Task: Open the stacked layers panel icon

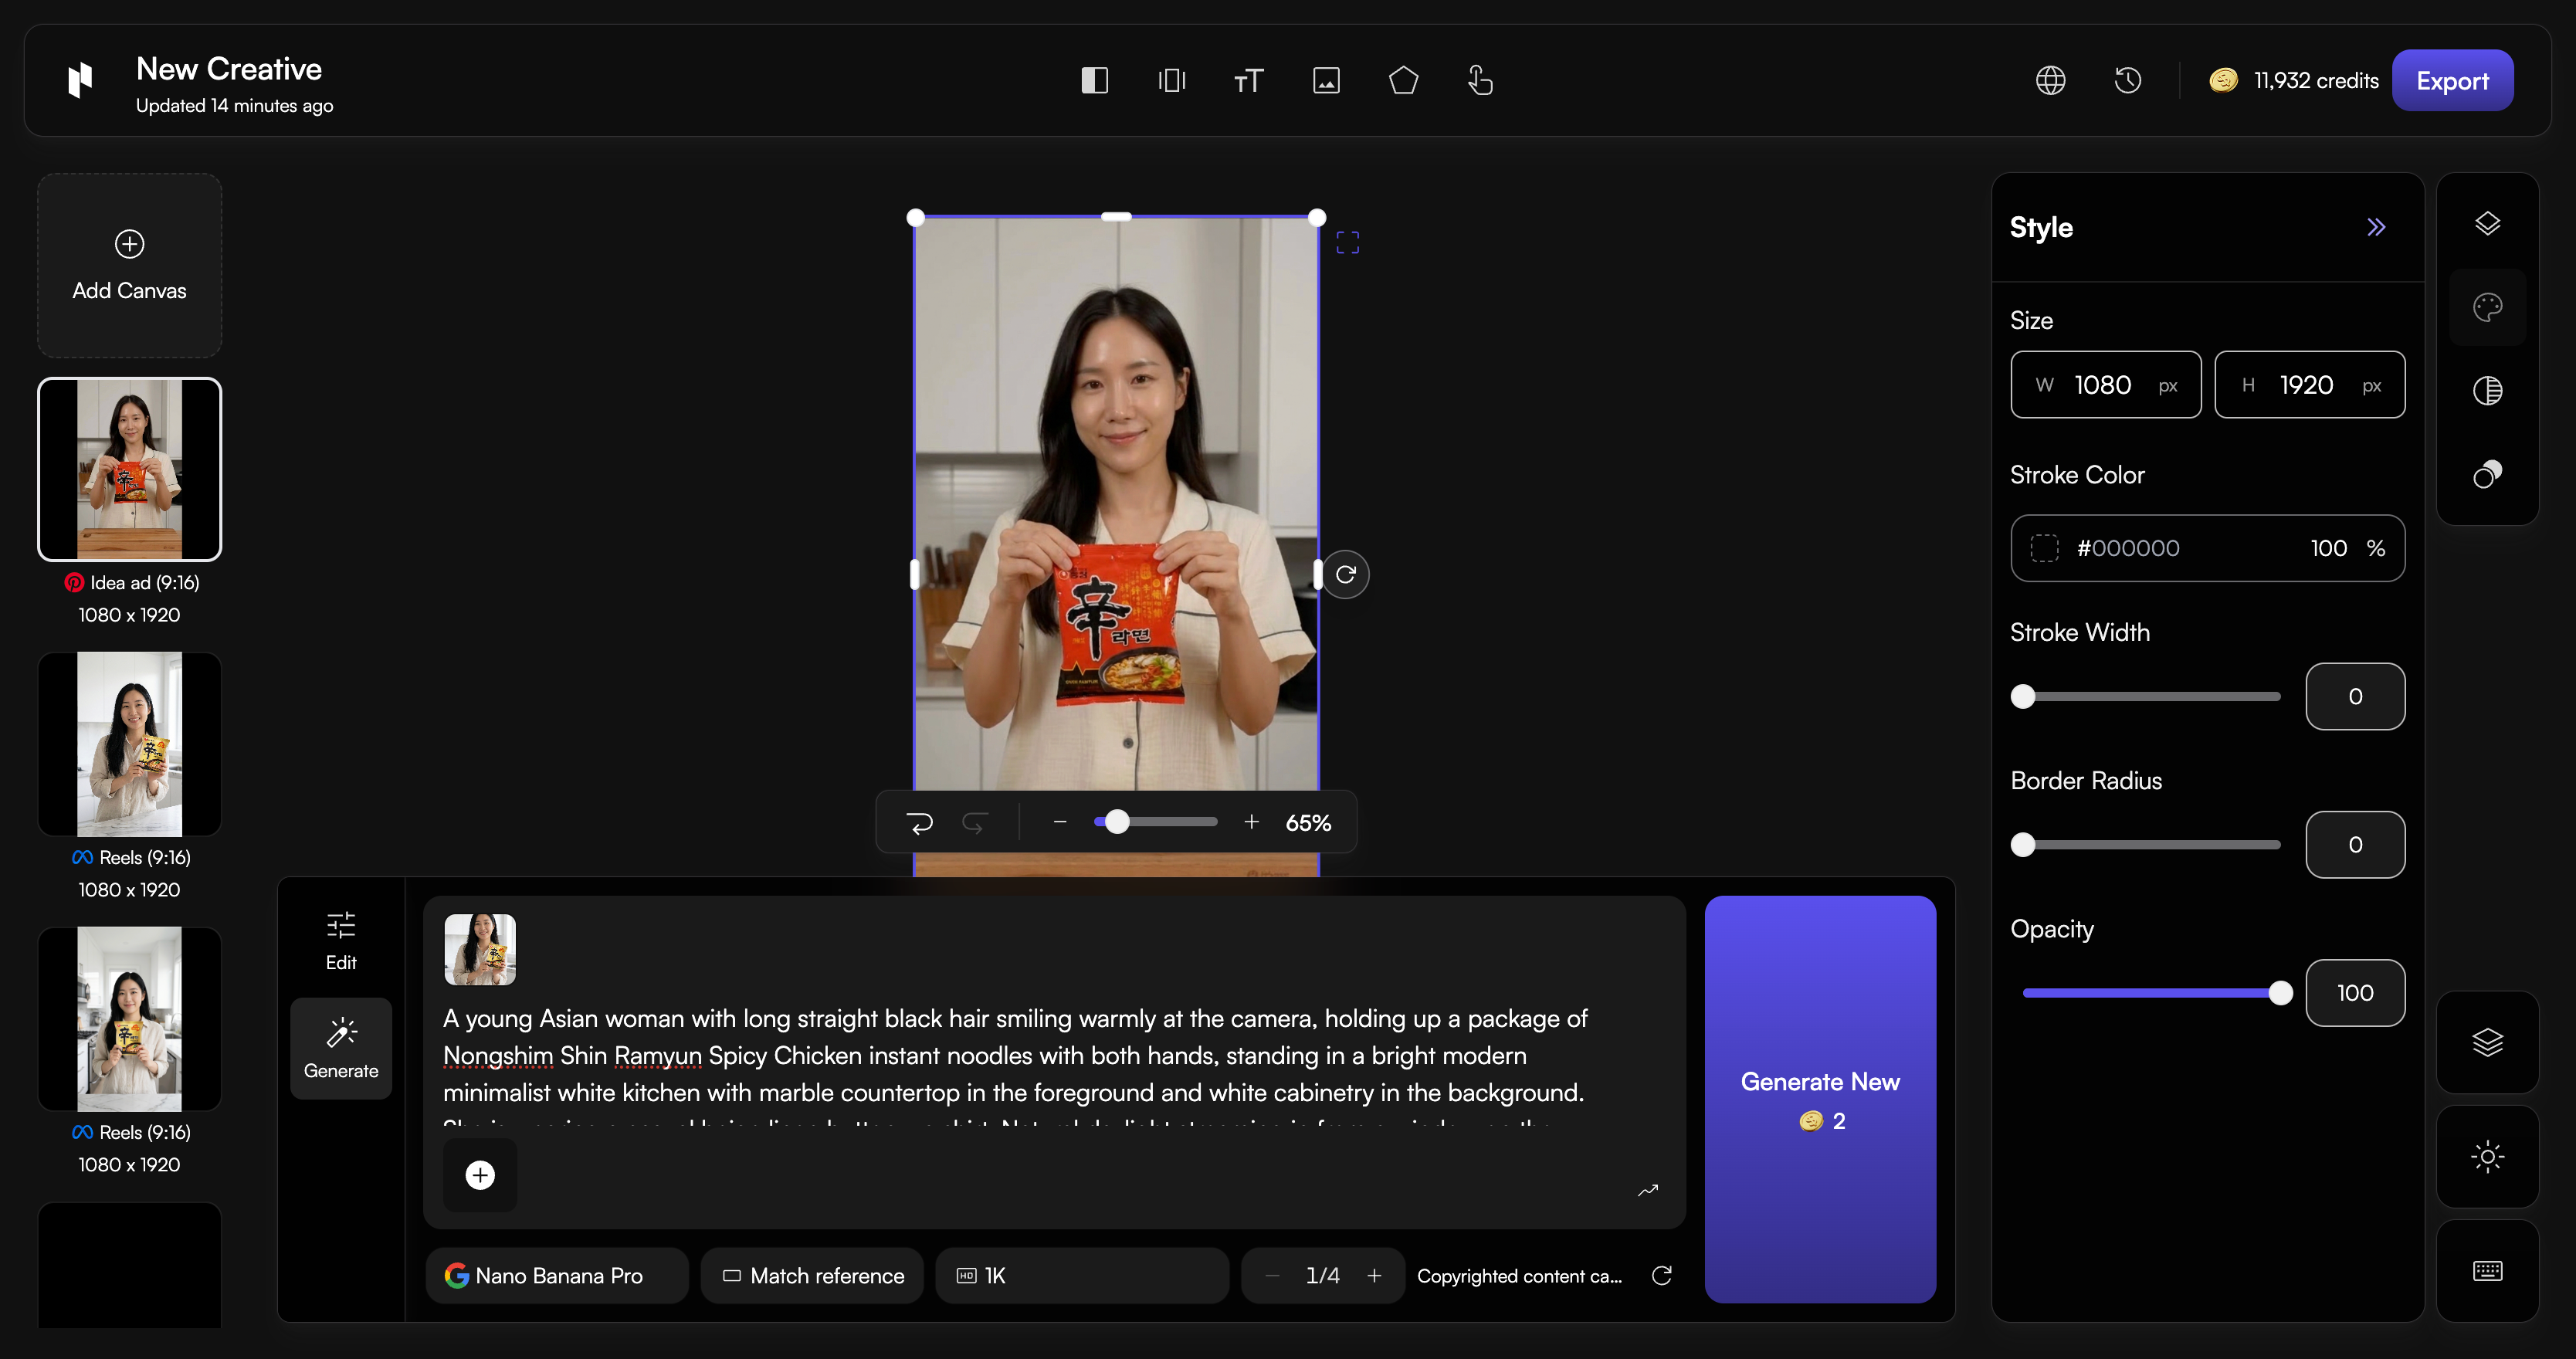Action: pyautogui.click(x=2488, y=1042)
